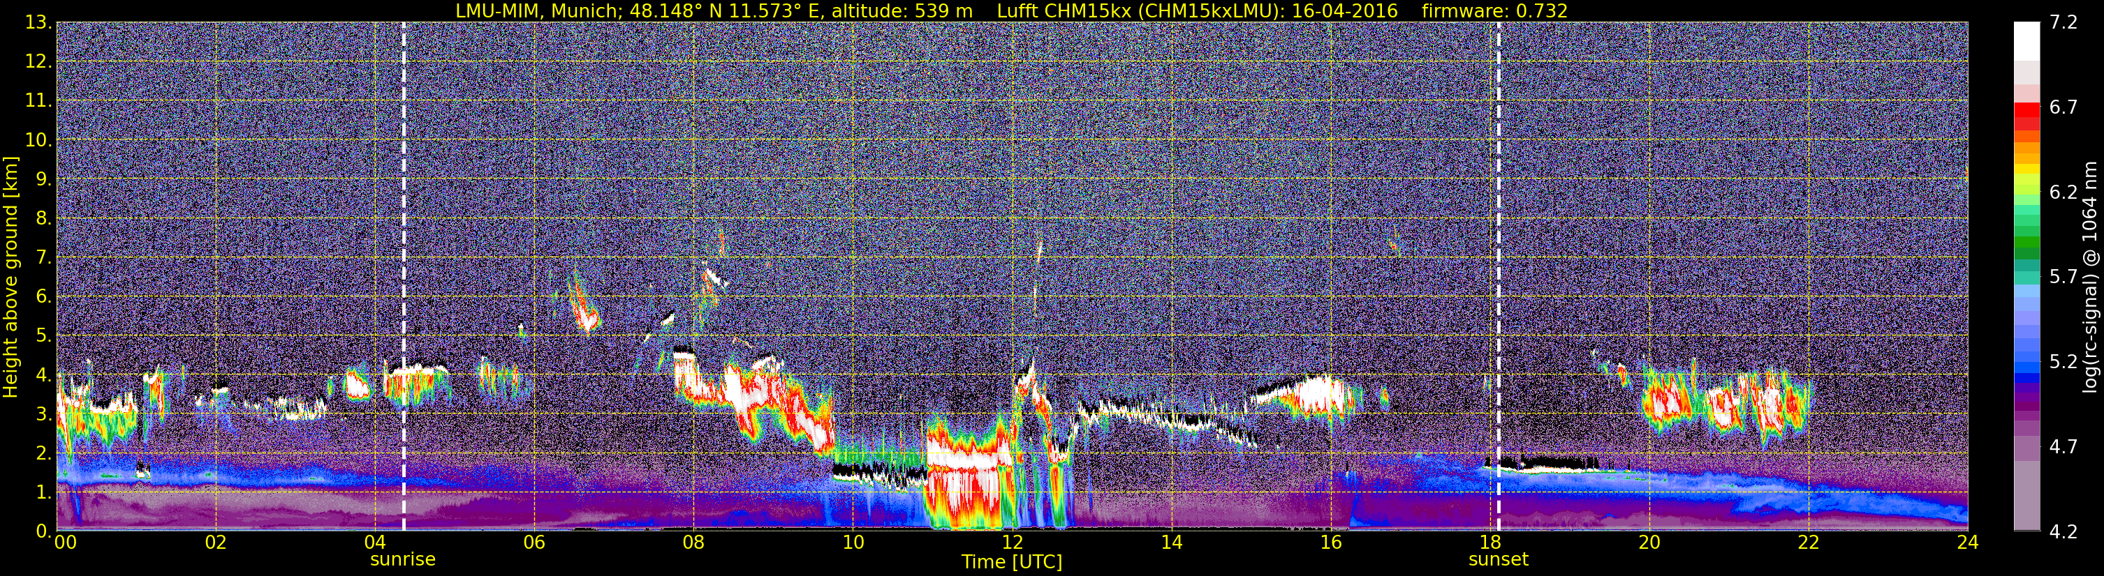
Task: Click the colorbar value '7.2'
Action: (x=2063, y=23)
